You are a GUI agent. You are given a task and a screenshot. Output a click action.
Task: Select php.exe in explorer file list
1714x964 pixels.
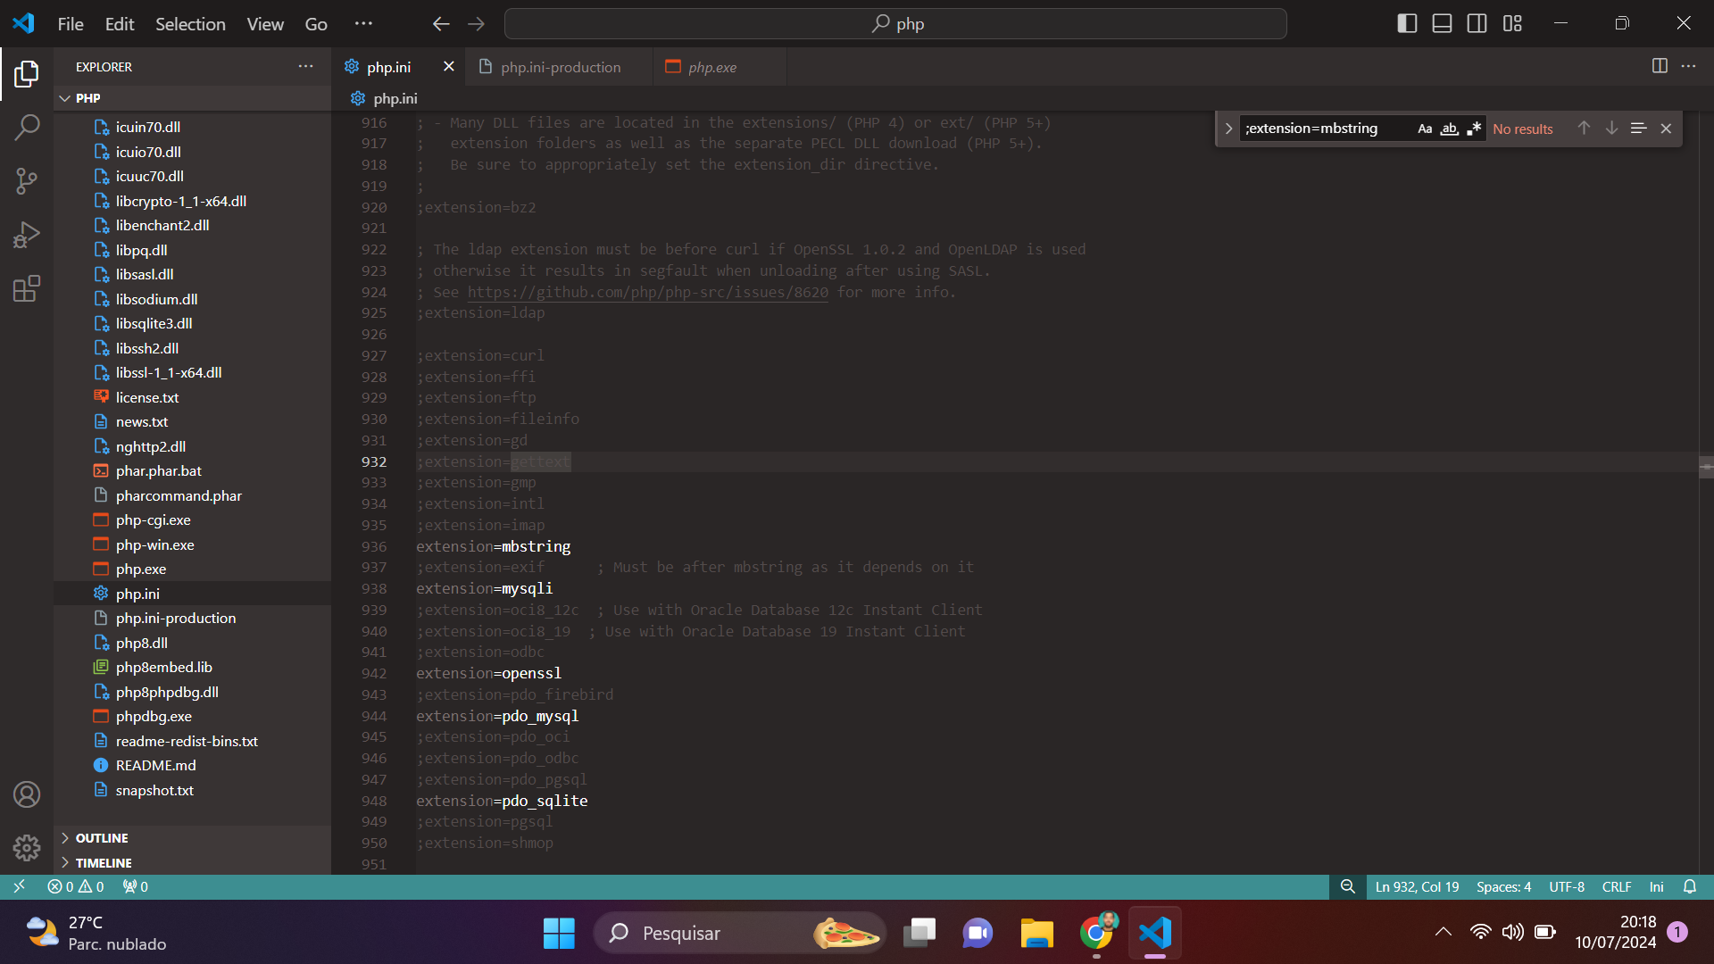tap(192, 569)
